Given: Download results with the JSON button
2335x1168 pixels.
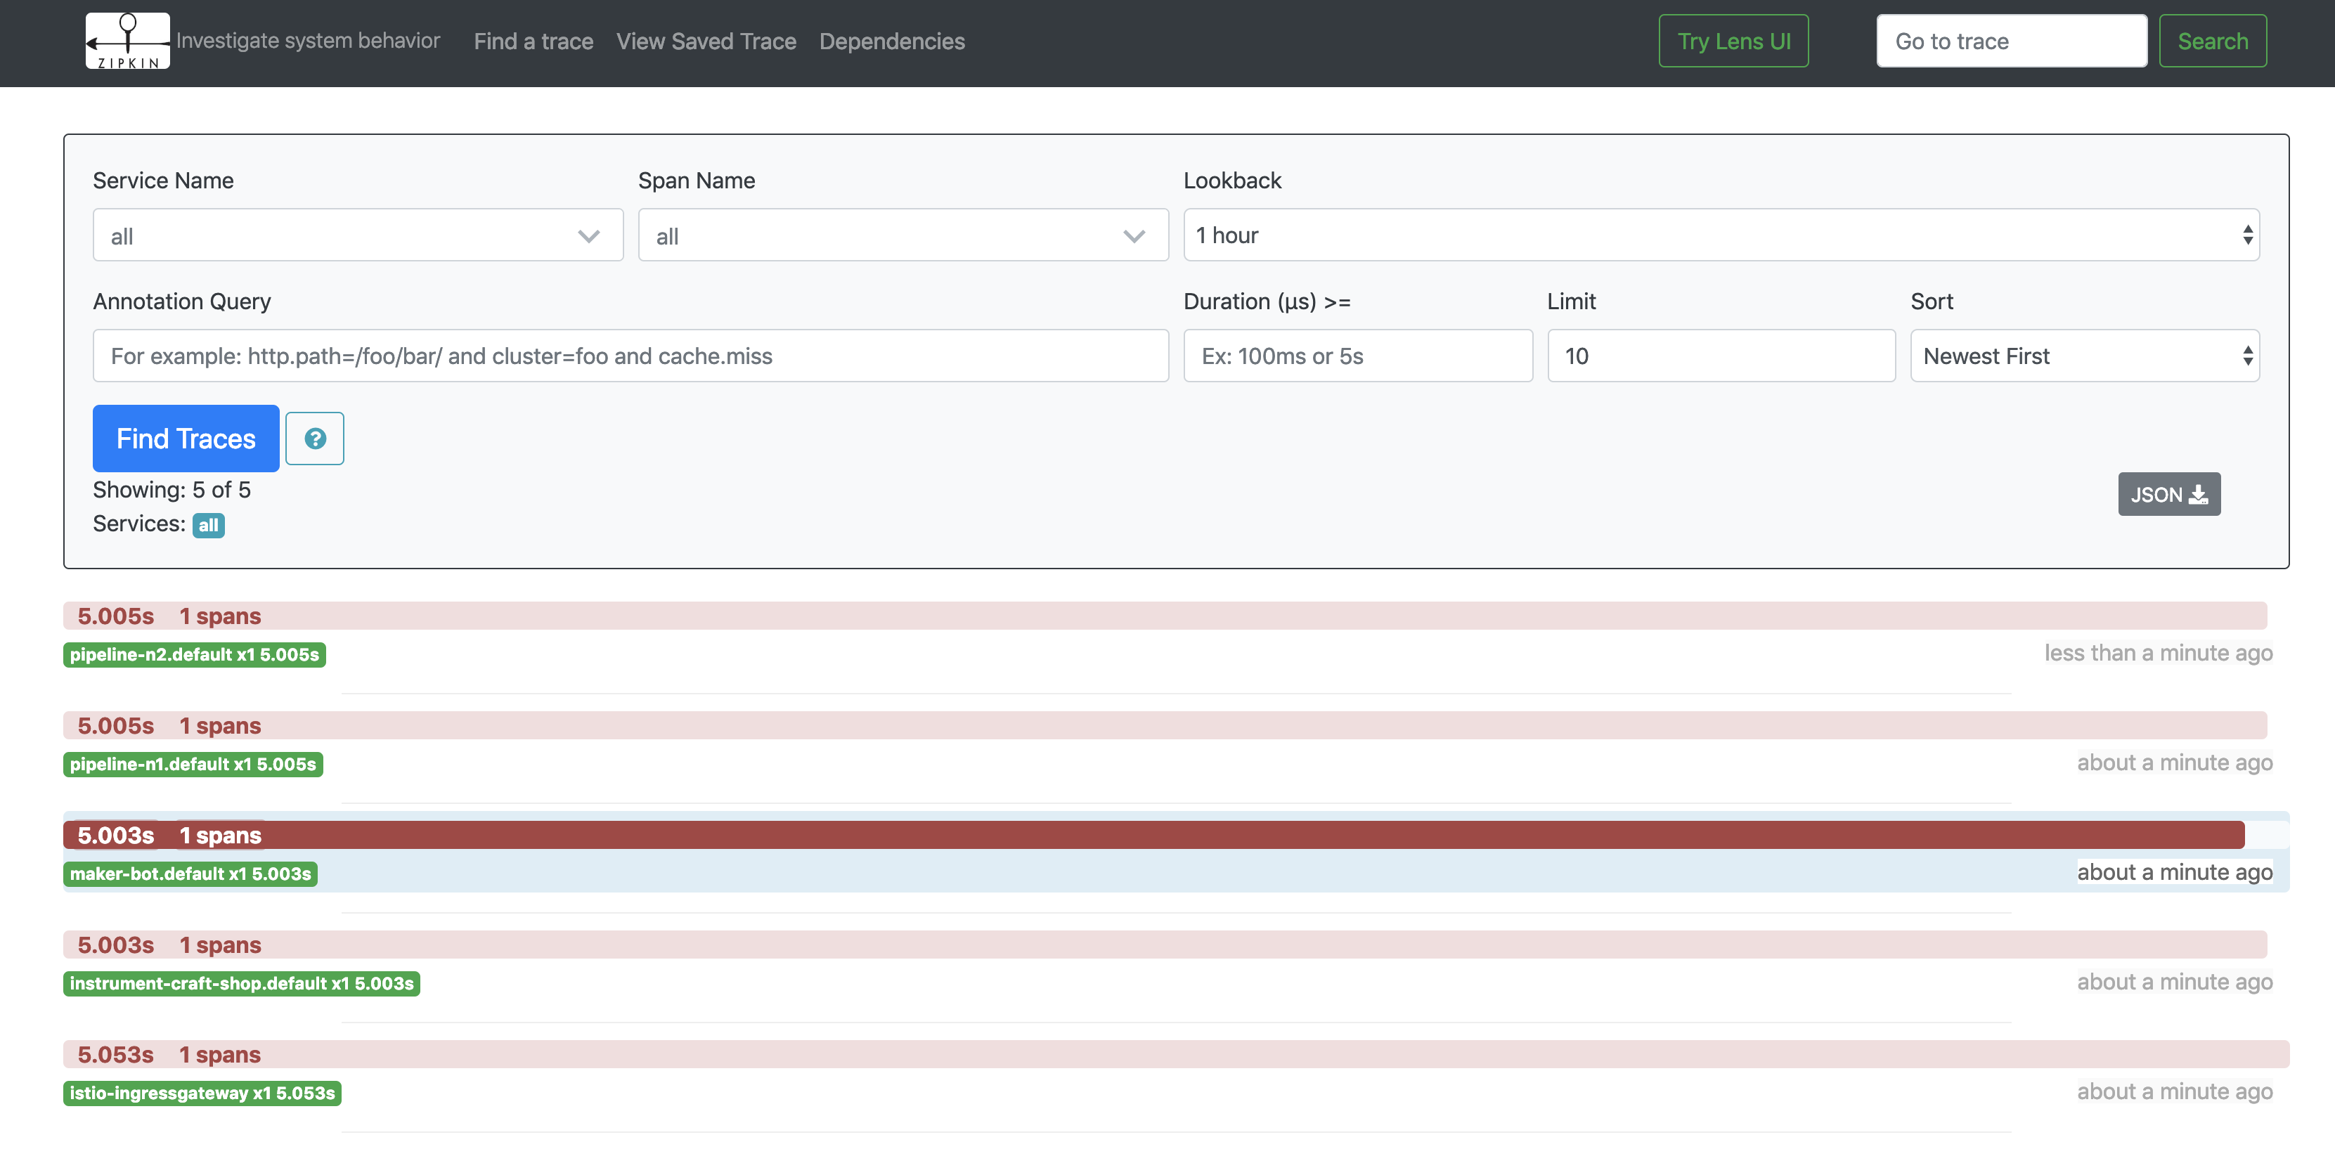Looking at the screenshot, I should [x=2168, y=495].
